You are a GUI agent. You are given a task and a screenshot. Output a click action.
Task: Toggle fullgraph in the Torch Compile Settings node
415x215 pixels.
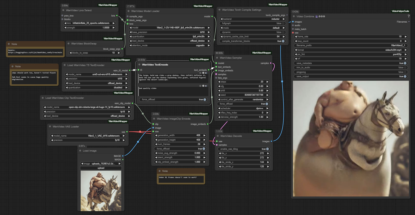pos(283,23)
